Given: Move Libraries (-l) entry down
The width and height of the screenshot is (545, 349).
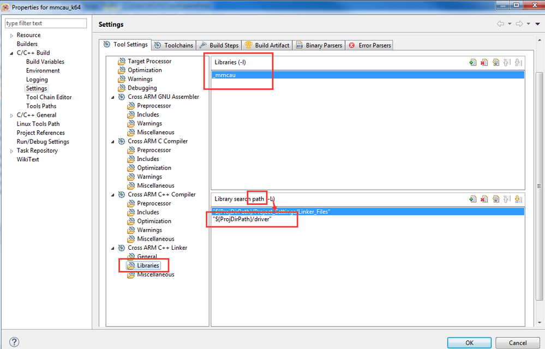Looking at the screenshot, I should pyautogui.click(x=518, y=63).
